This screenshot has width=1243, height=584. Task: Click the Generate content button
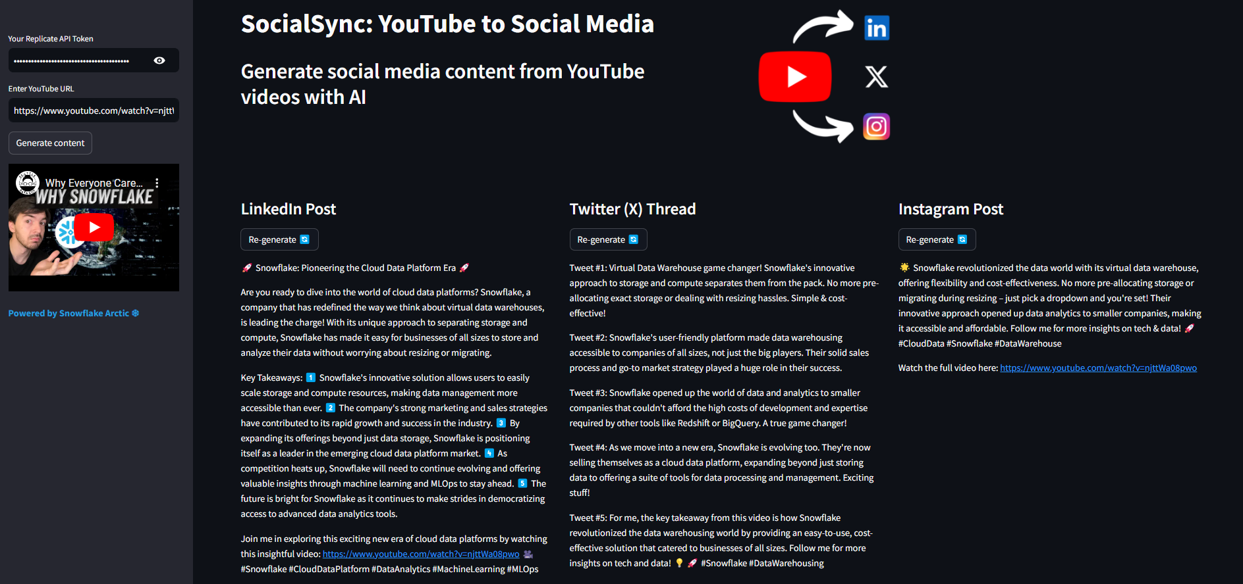click(50, 143)
